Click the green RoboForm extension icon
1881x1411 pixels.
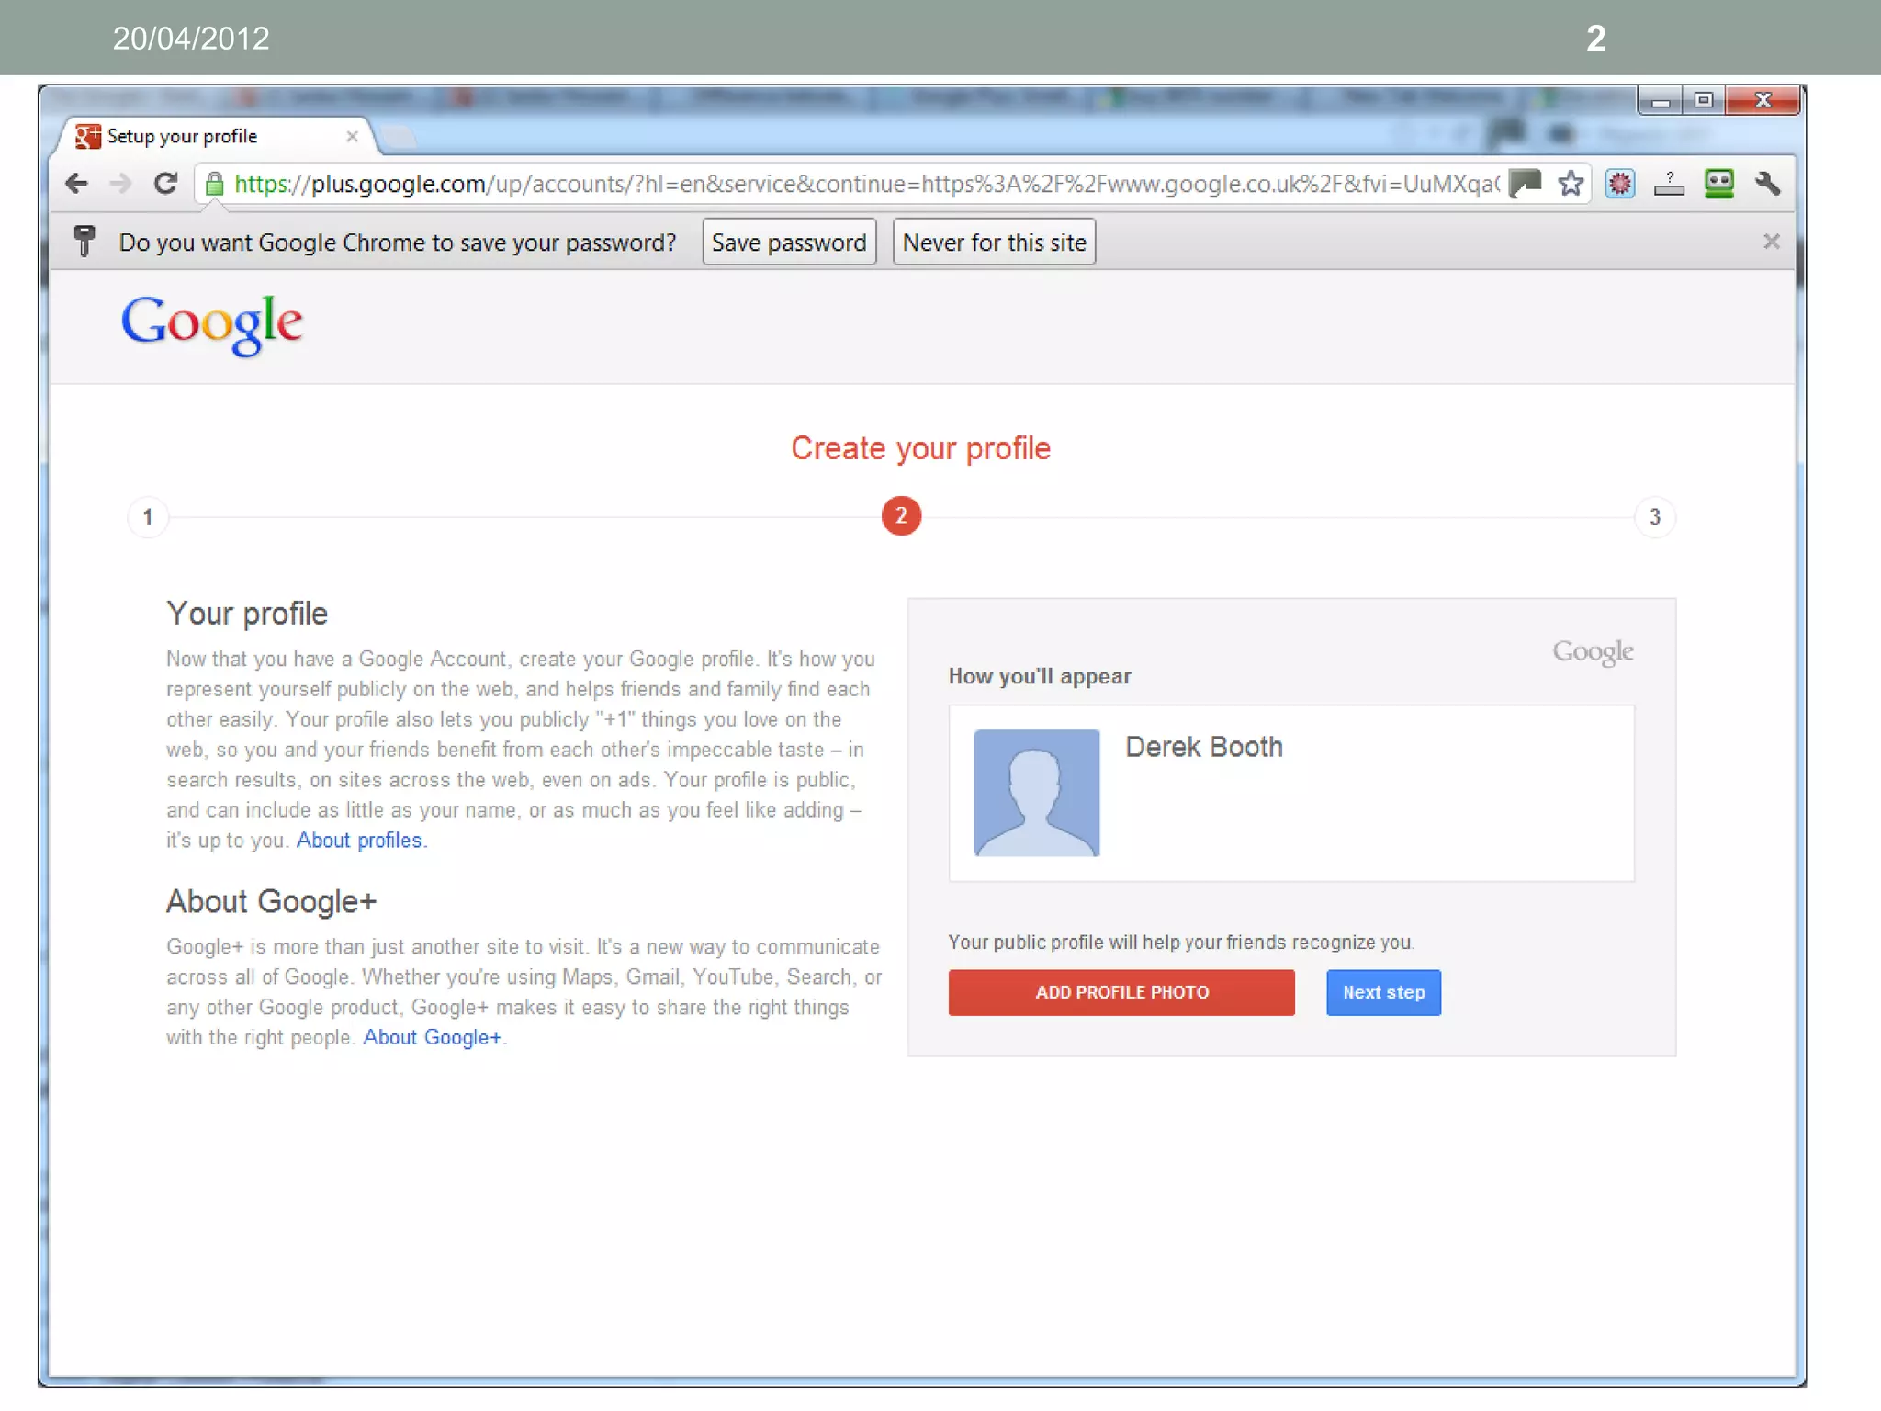tap(1718, 184)
